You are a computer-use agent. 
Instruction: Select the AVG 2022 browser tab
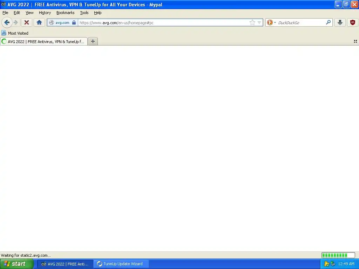pyautogui.click(x=44, y=41)
